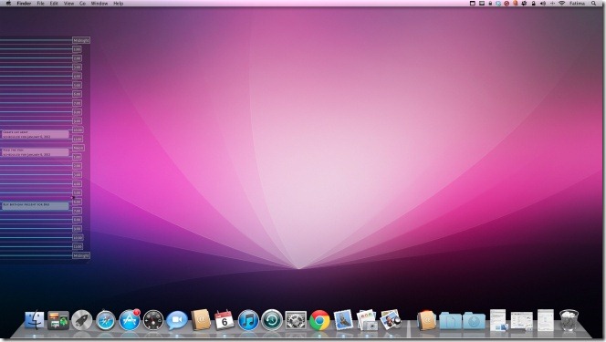Open Mission Control from the dock
This screenshot has width=606, height=342.
58,320
